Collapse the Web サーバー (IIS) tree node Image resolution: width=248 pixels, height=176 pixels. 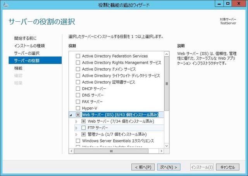tap(71, 115)
